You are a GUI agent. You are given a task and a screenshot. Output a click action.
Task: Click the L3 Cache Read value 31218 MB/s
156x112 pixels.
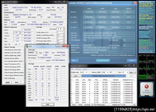pos(89,27)
